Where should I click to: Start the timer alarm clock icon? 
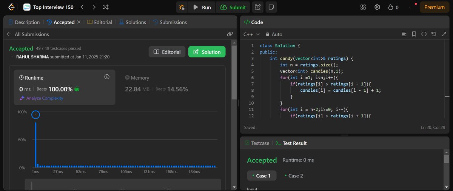(x=258, y=7)
